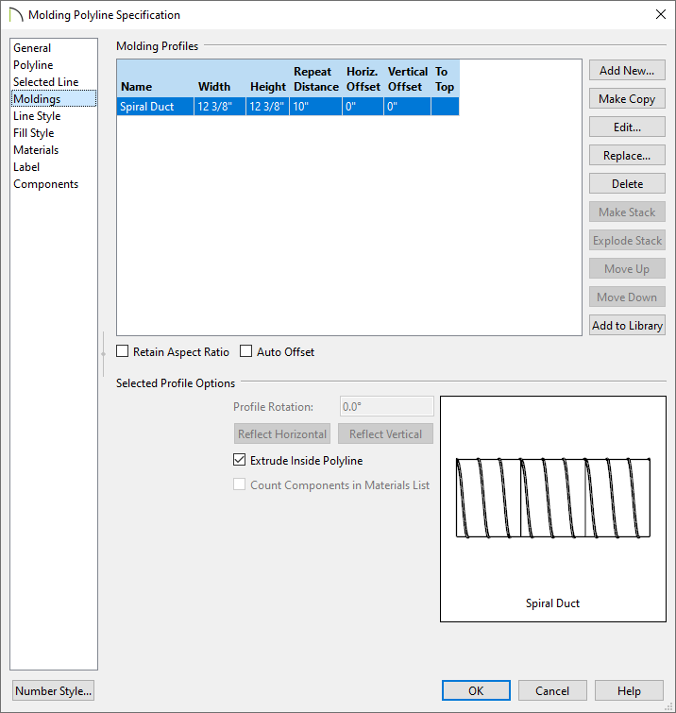676x713 pixels.
Task: Open the Help button
Action: [x=629, y=690]
